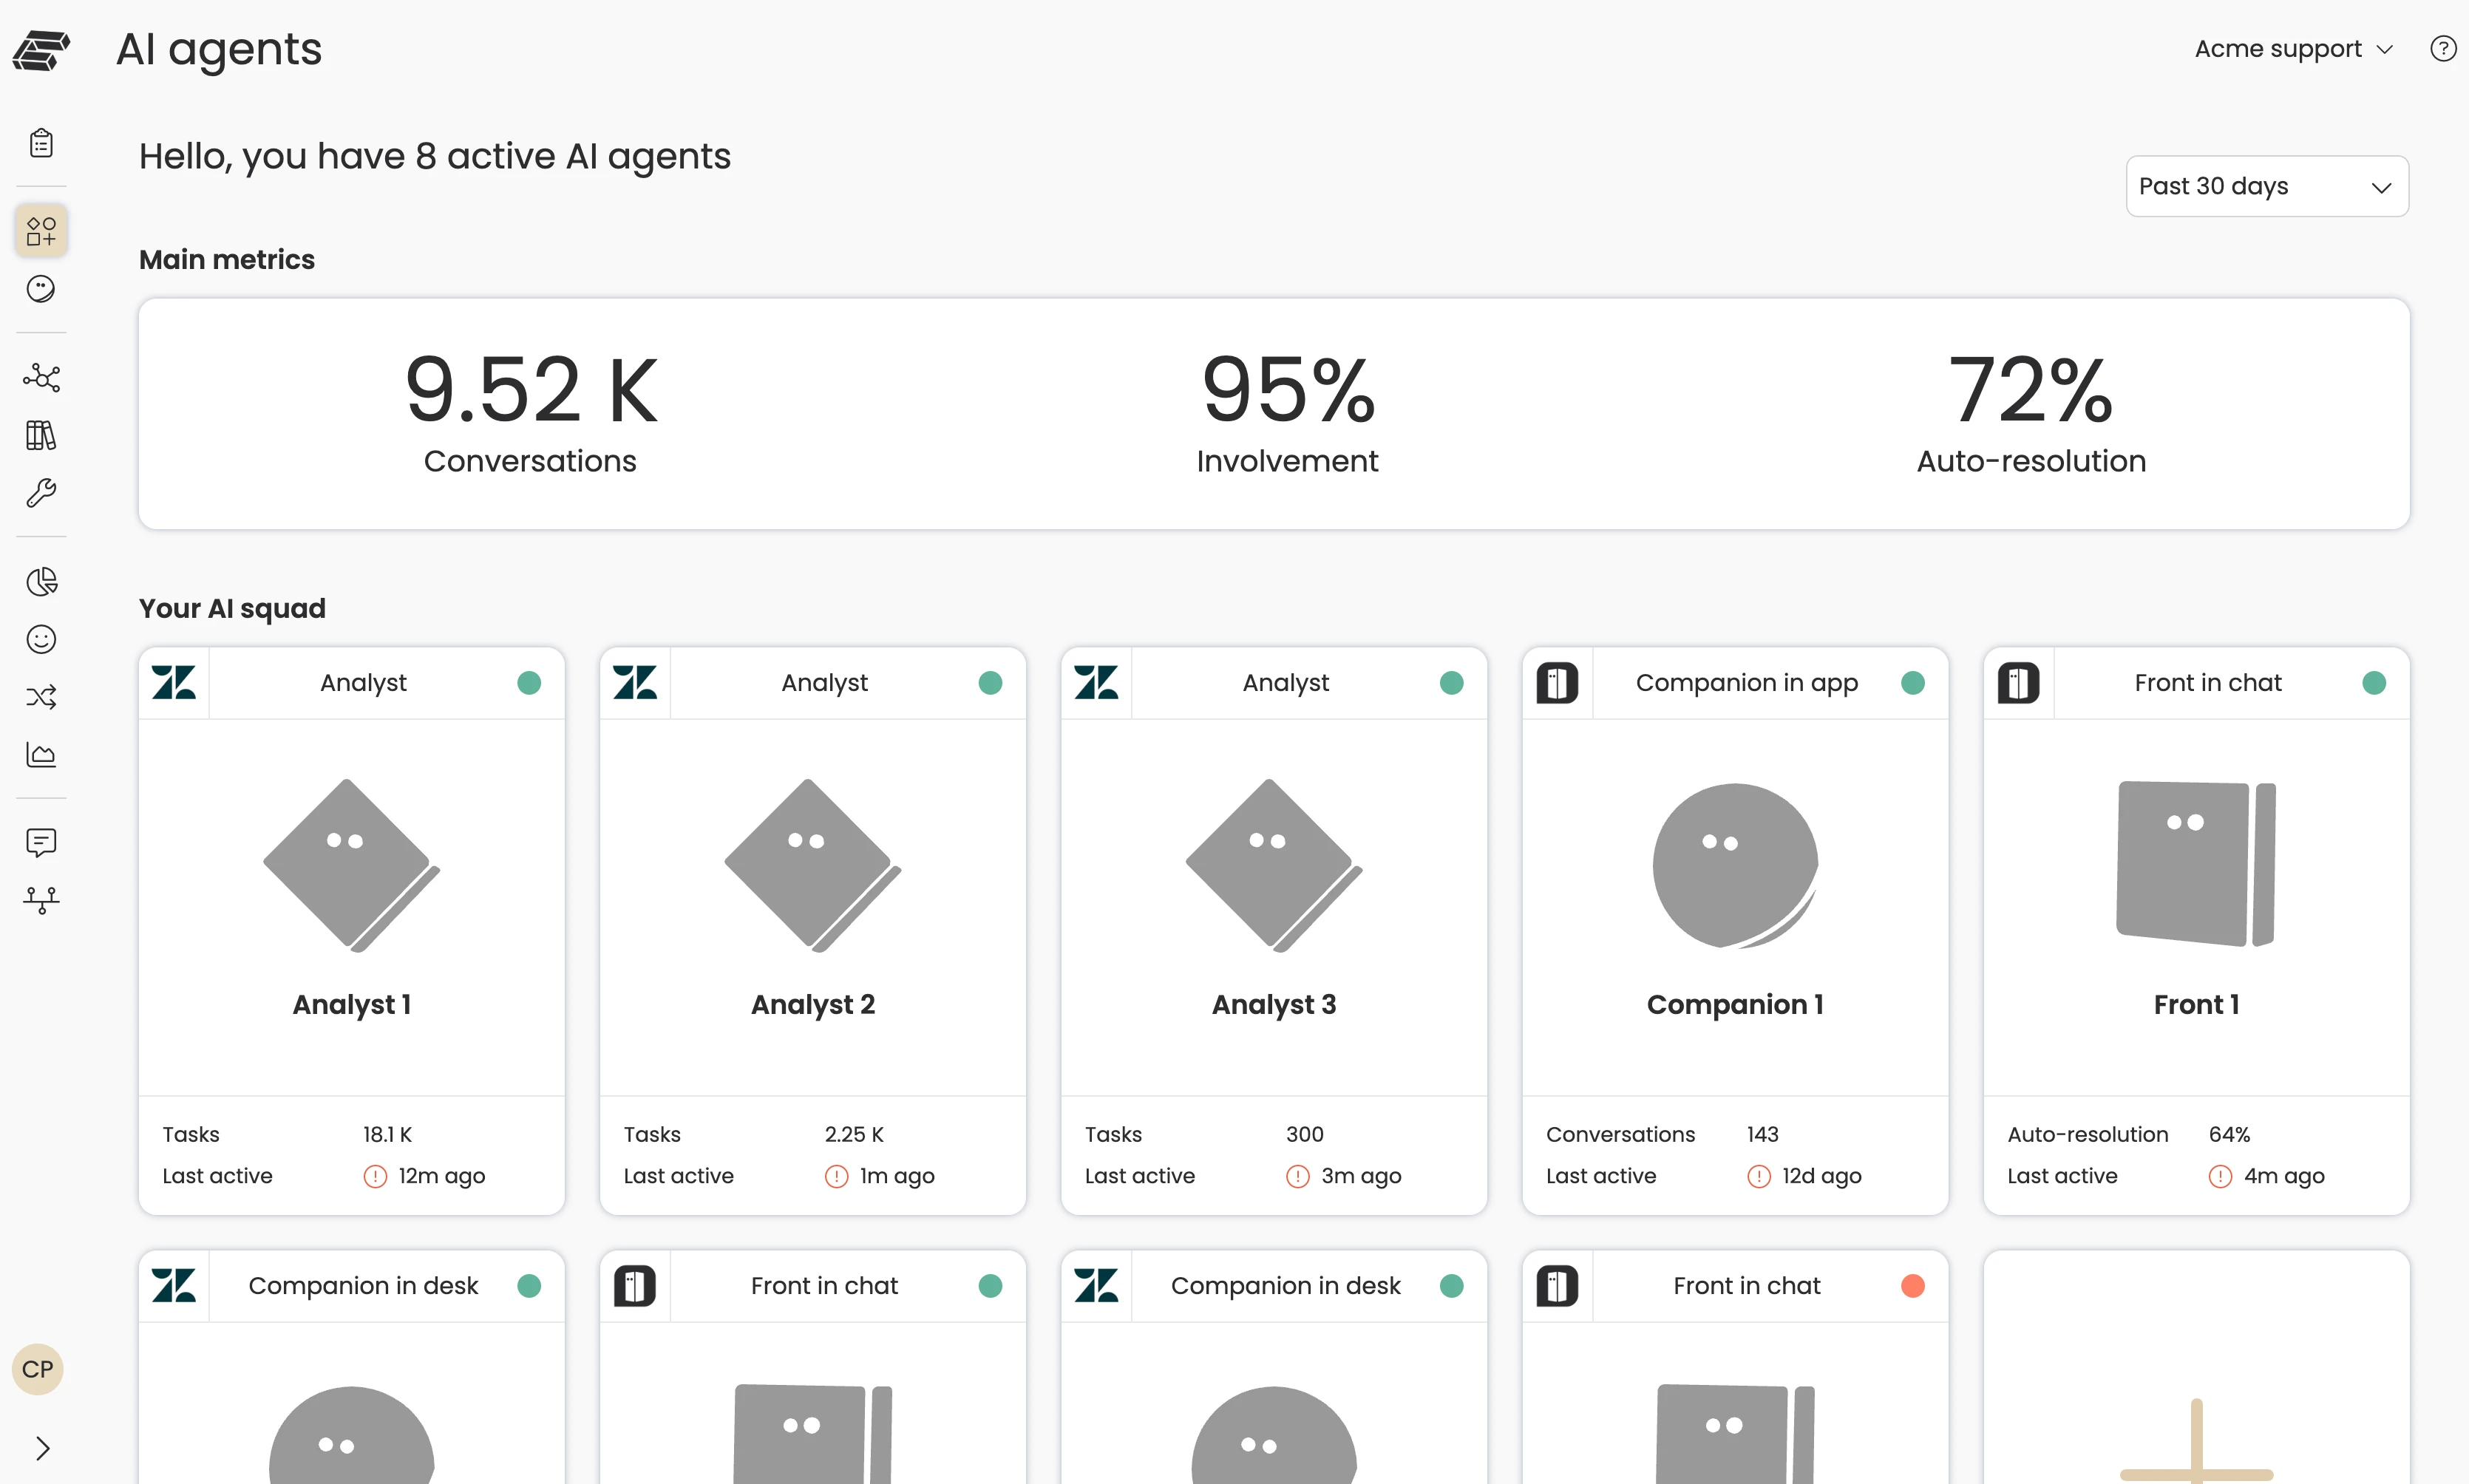Viewport: 2469px width, 1484px height.
Task: Click the warning icon beside 12m ago
Action: click(x=375, y=1177)
